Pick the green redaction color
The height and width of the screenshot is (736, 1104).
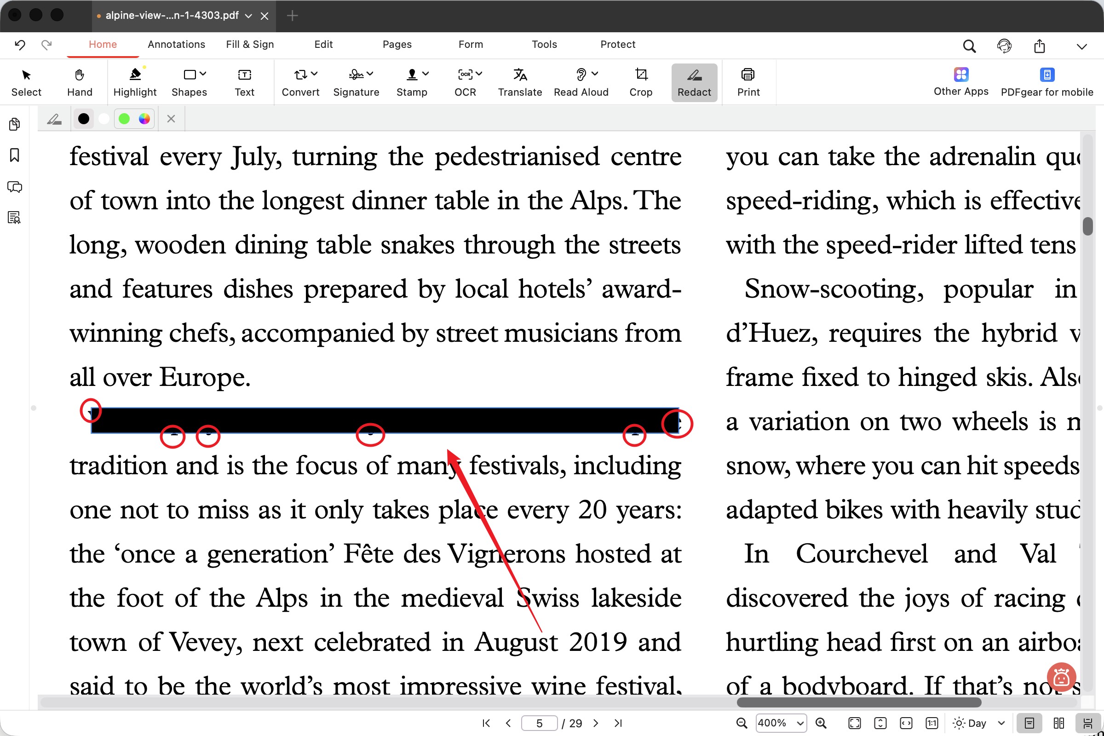pyautogui.click(x=124, y=119)
